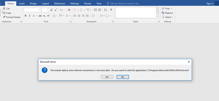
Task: Open the Change Case Aa dropdown
Action: click(x=62, y=10)
